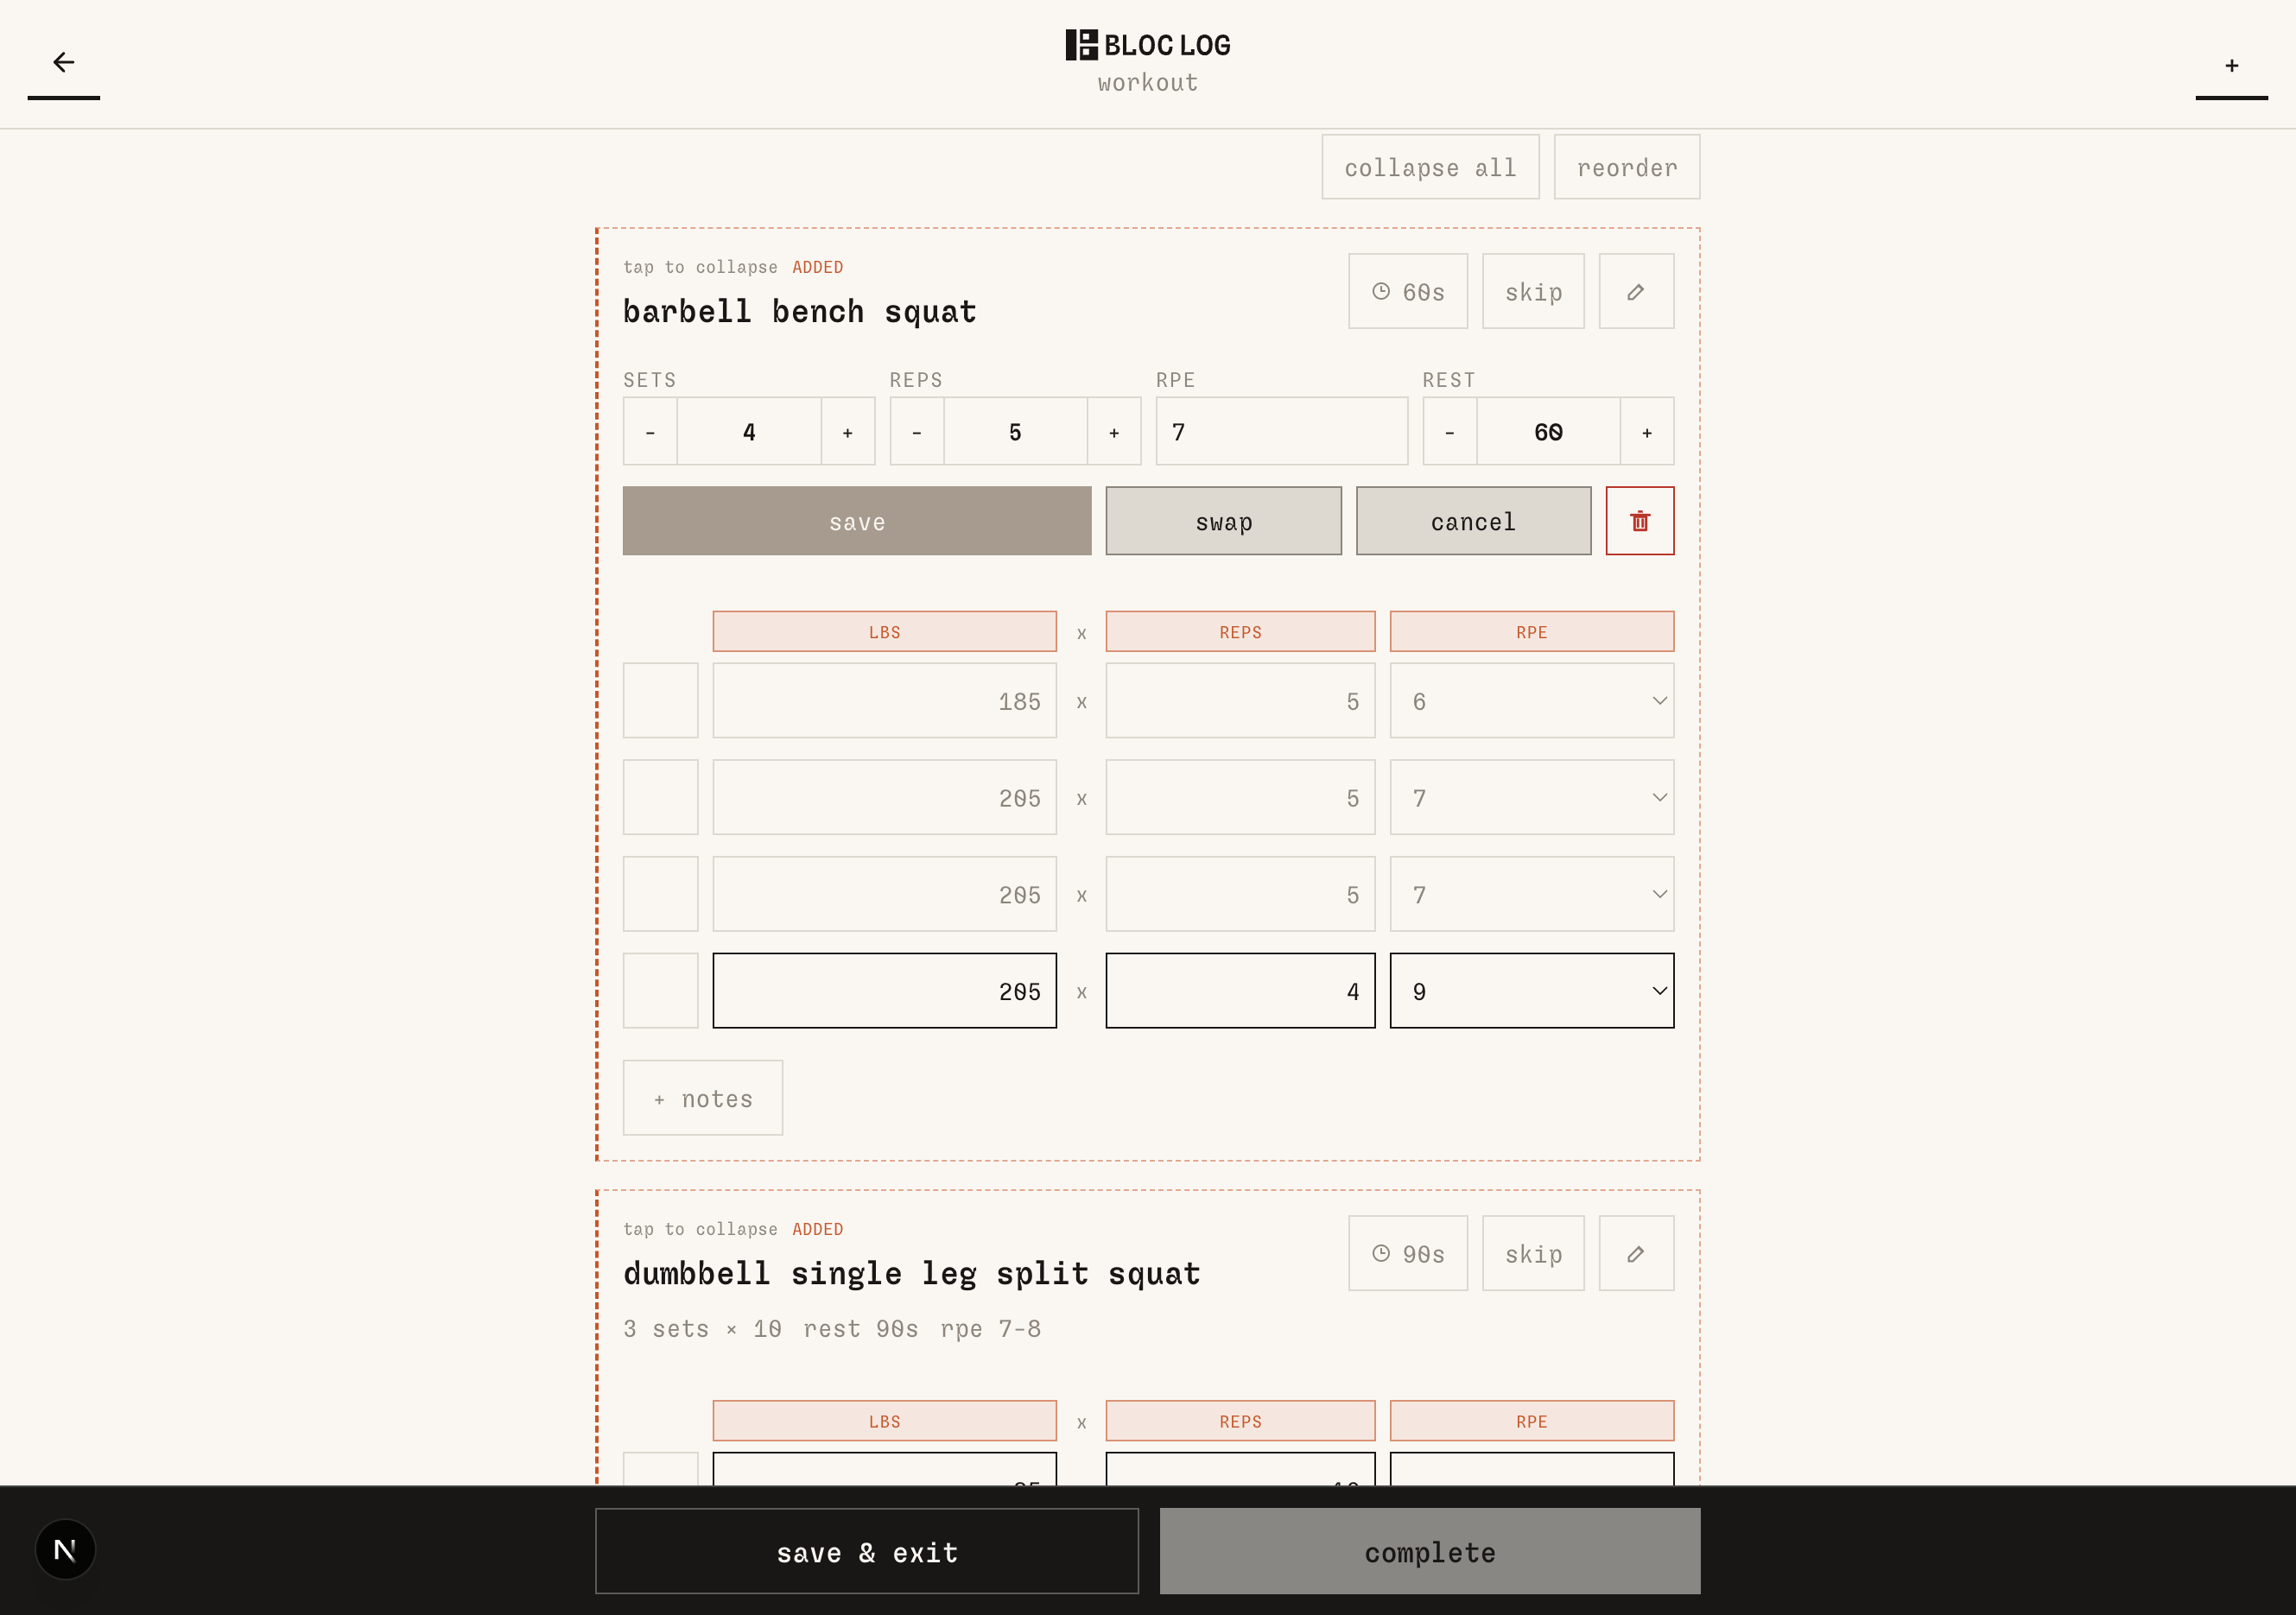The image size is (2296, 1615).
Task: Click the RPE header in second card
Action: pyautogui.click(x=1531, y=1421)
